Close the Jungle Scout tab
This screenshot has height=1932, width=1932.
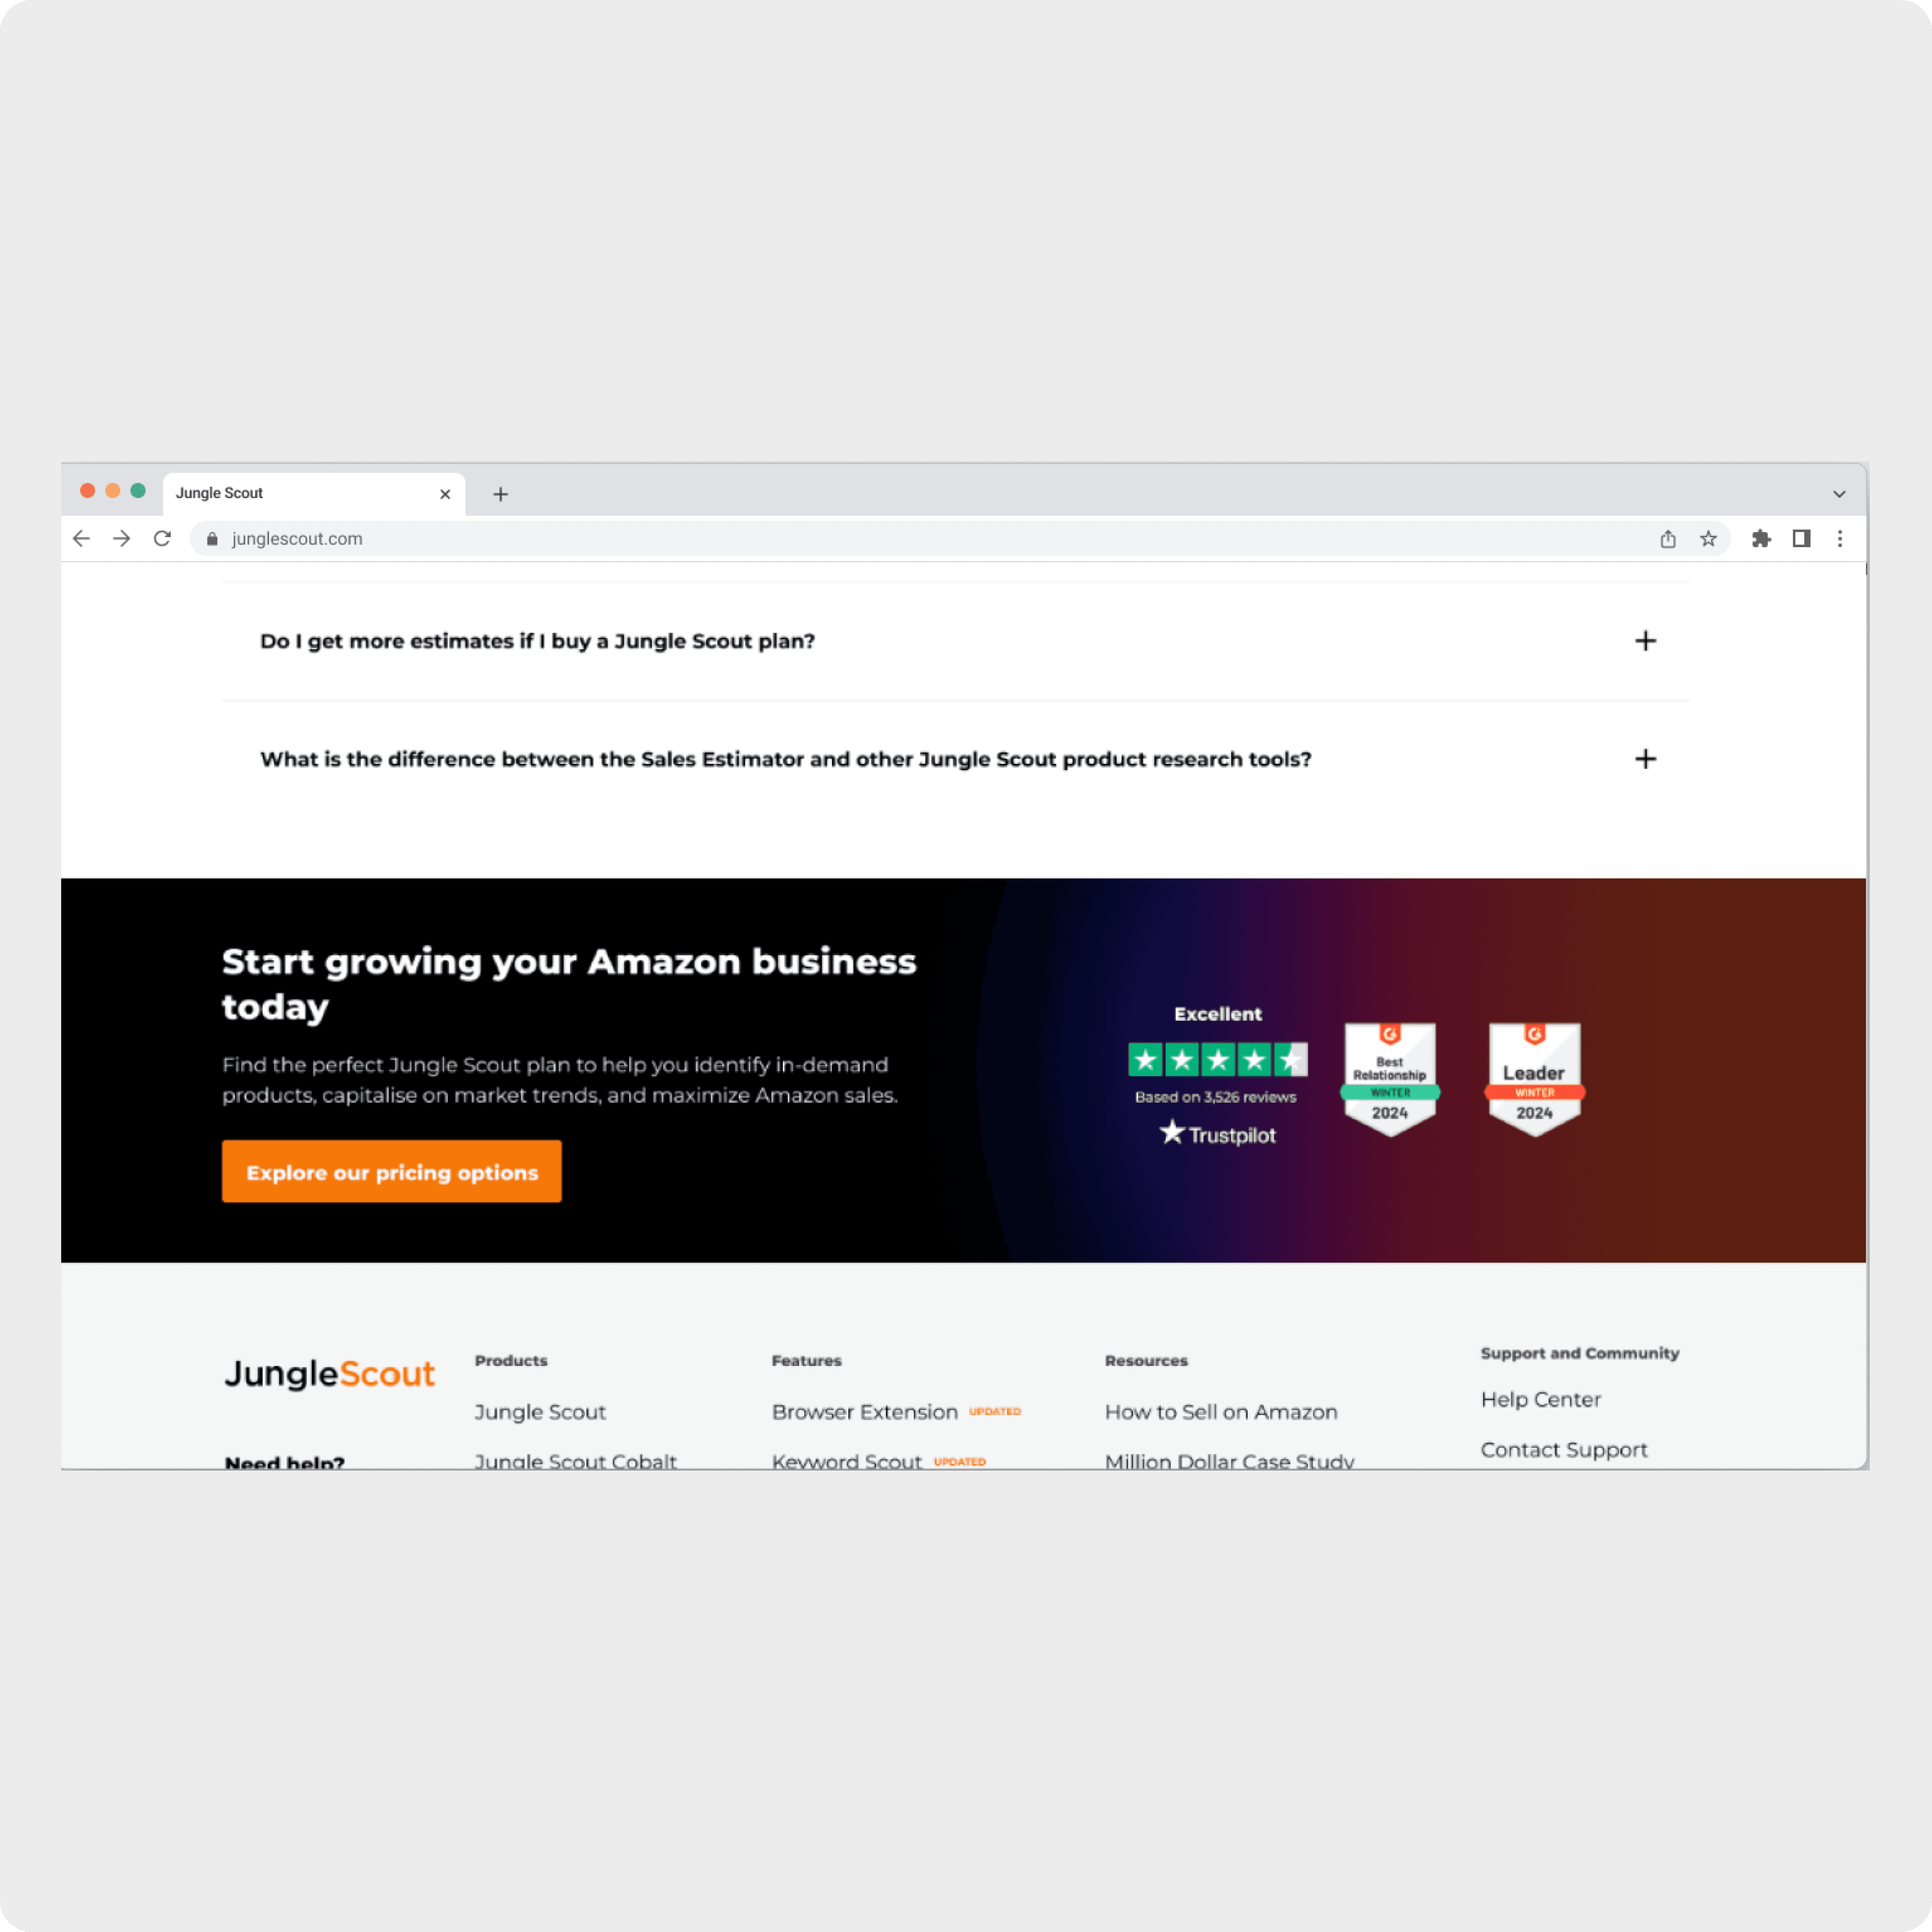pyautogui.click(x=445, y=494)
